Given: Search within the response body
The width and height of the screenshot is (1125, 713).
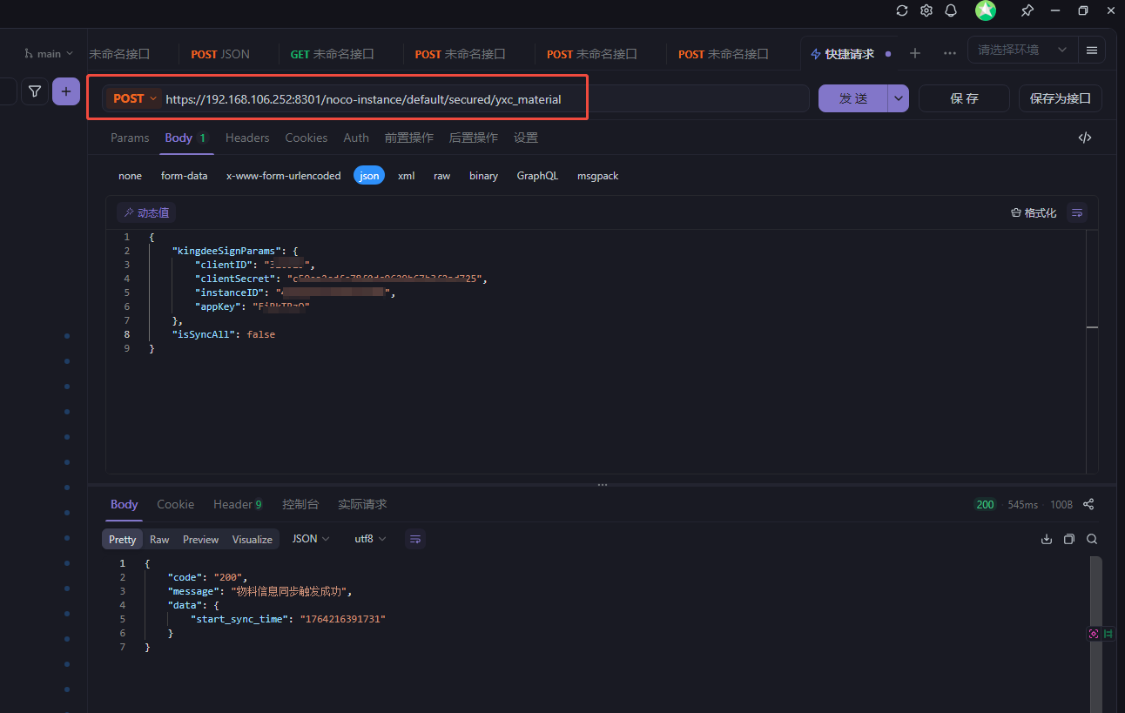Looking at the screenshot, I should (1092, 539).
